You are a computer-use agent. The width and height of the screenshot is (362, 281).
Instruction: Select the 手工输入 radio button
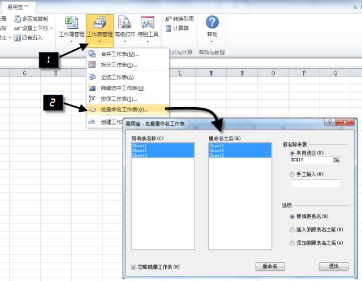point(292,174)
